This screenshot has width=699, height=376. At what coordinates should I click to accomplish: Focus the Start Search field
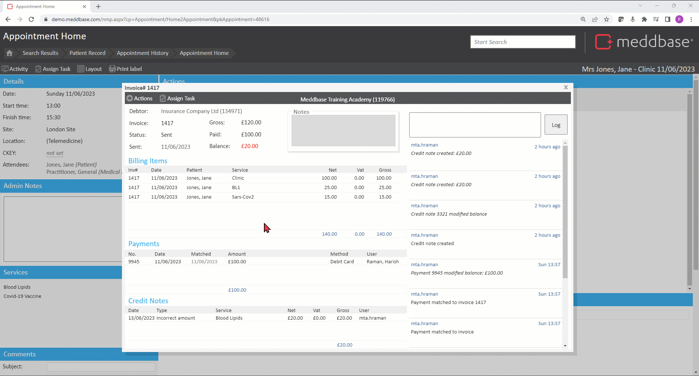pyautogui.click(x=522, y=42)
